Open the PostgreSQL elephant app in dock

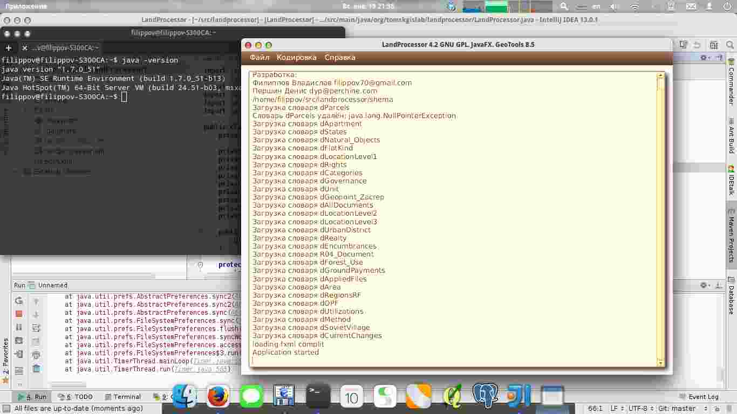click(x=485, y=396)
